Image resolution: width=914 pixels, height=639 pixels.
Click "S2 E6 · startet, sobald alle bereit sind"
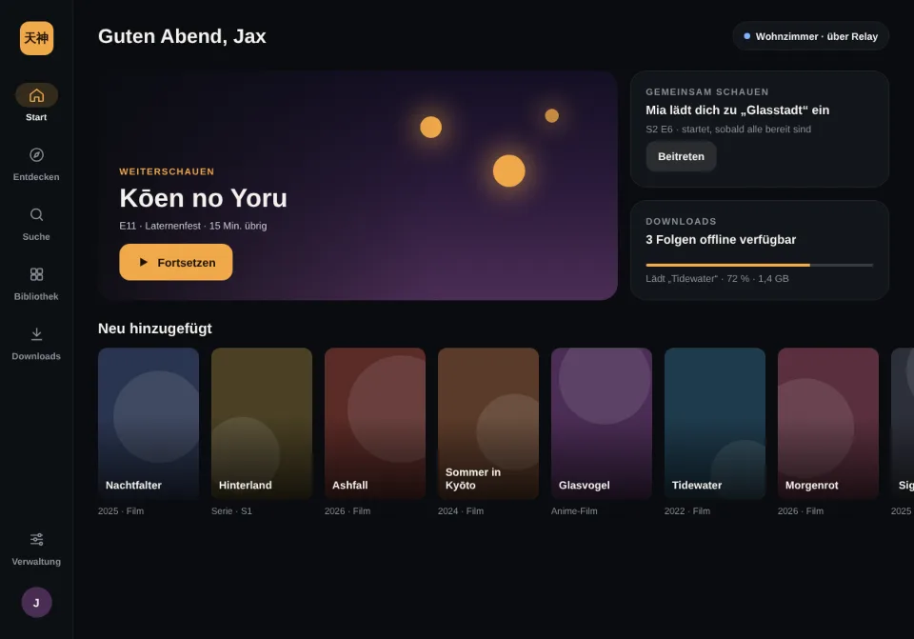tap(728, 129)
